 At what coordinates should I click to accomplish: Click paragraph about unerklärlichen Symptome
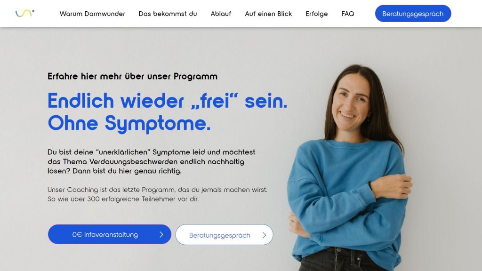point(152,161)
